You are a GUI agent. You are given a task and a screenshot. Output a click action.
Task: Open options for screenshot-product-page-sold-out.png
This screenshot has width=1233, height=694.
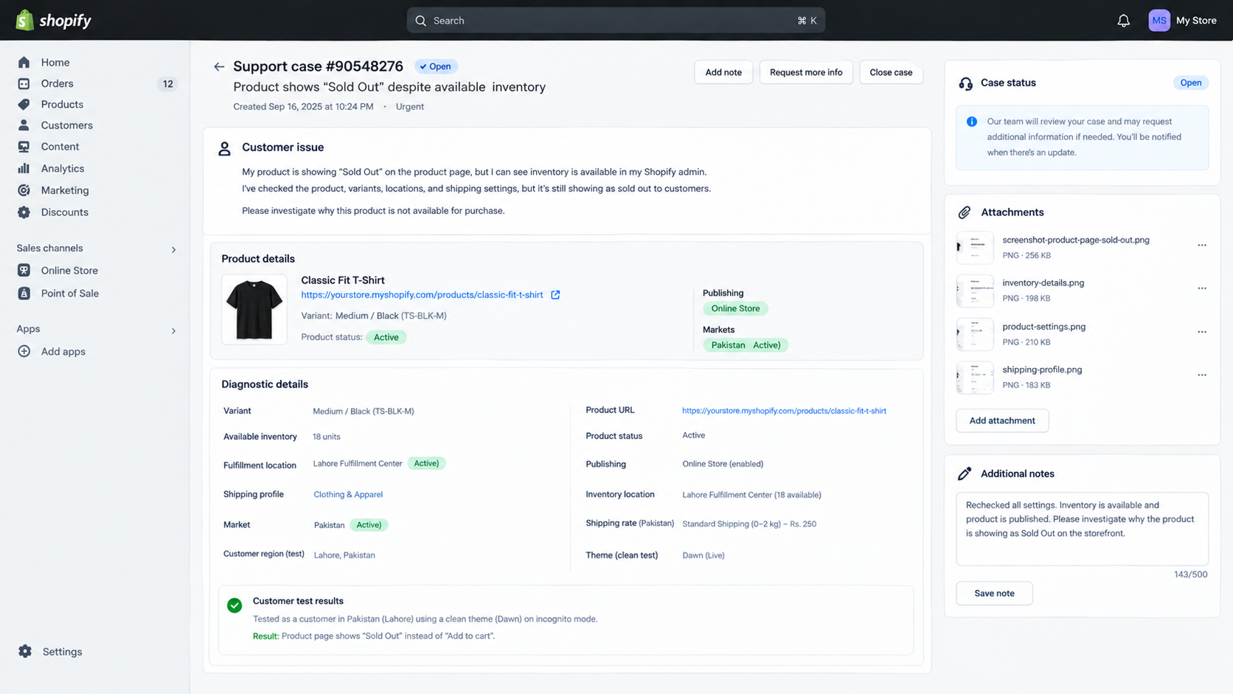[x=1202, y=245]
